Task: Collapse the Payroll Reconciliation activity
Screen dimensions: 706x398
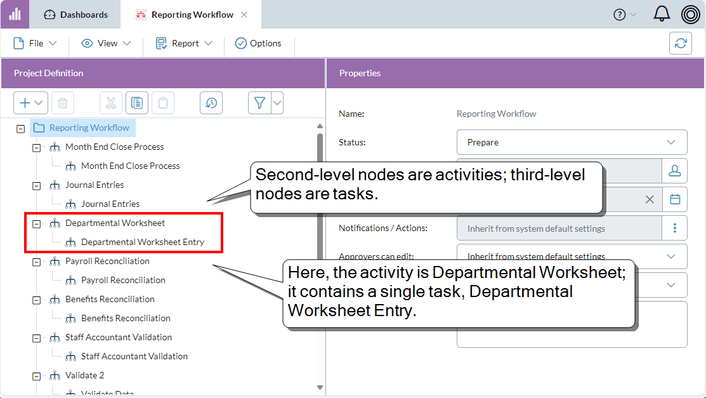Action: tap(36, 262)
